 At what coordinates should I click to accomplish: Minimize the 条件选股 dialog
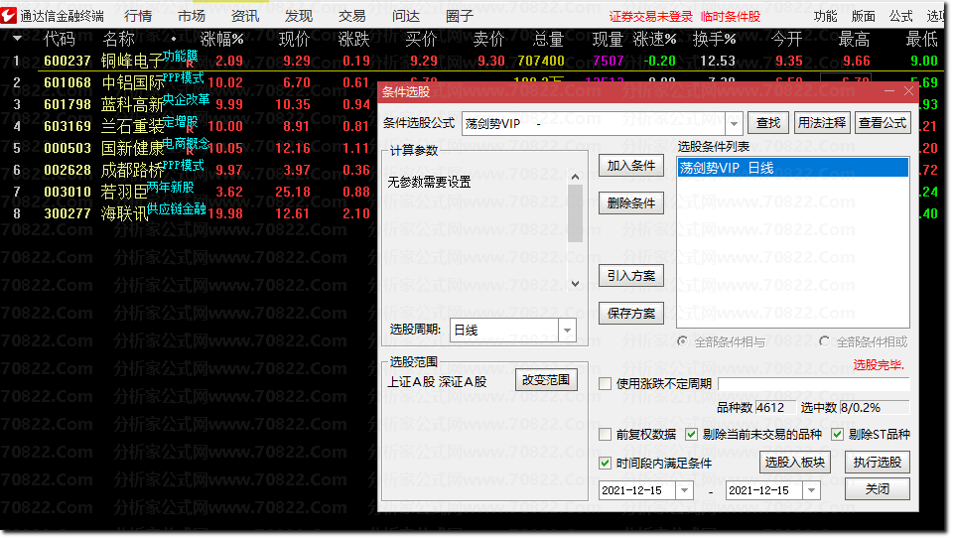[889, 91]
